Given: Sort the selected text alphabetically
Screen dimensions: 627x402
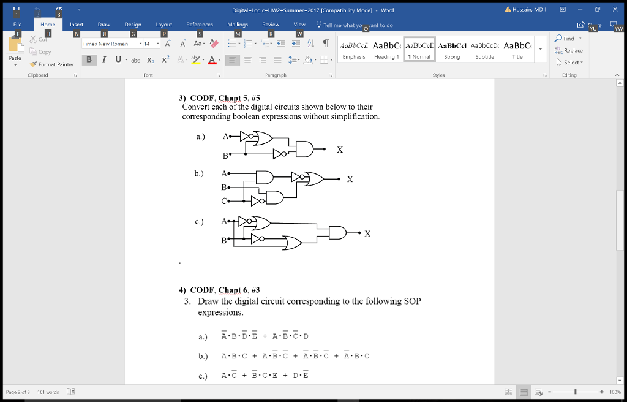Looking at the screenshot, I should click(310, 44).
